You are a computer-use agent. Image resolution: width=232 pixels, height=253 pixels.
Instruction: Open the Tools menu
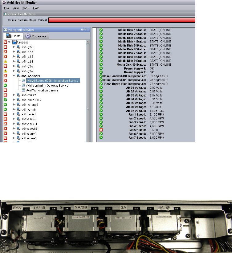[x=26, y=8]
